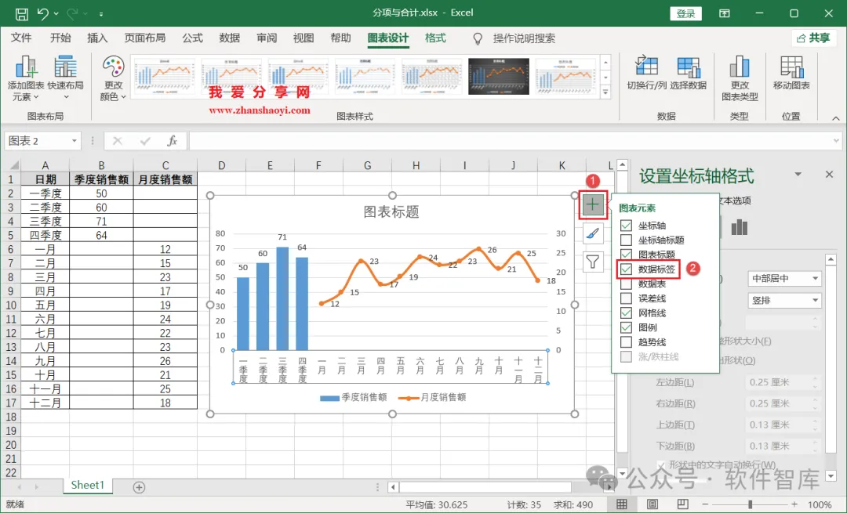Click the Chart Elements plus button
847x513 pixels.
[x=593, y=205]
